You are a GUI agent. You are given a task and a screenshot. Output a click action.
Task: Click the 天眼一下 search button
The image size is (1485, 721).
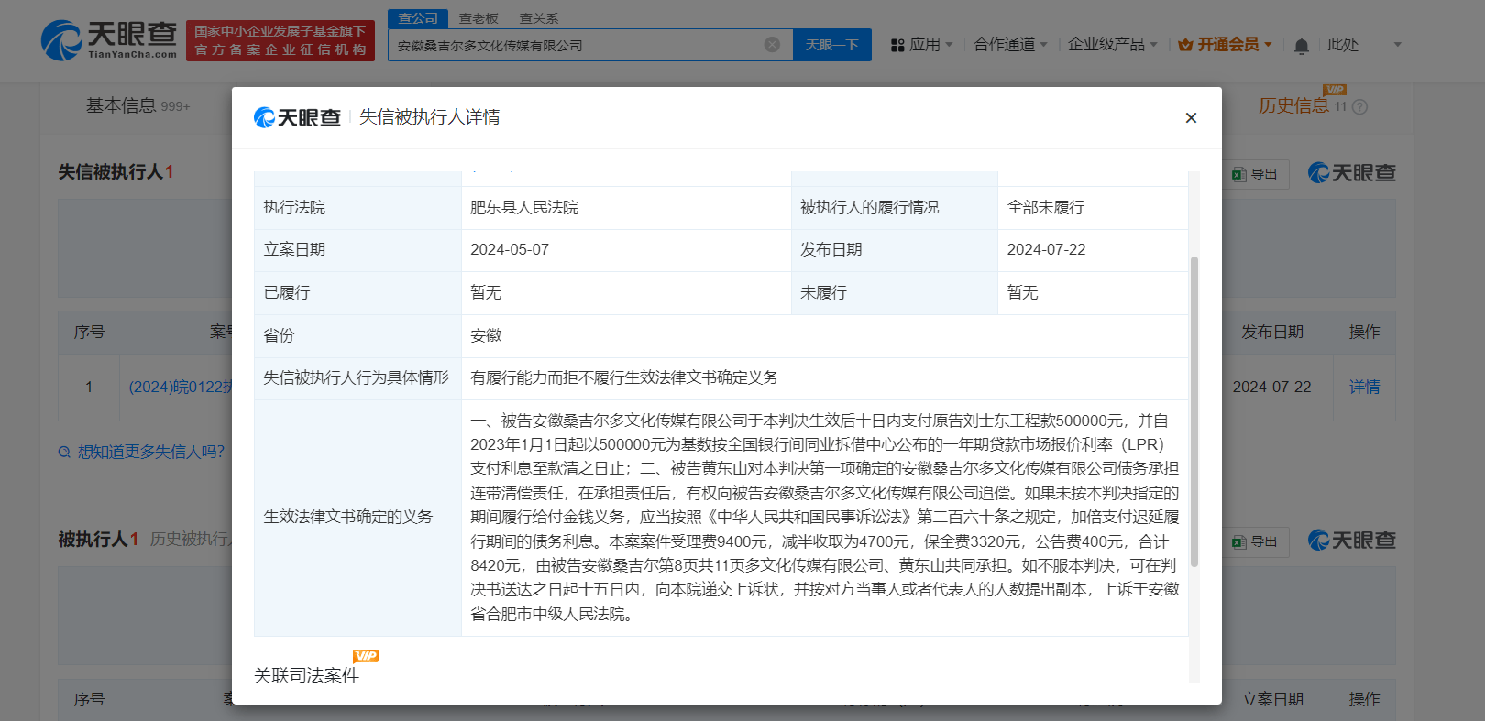point(831,45)
